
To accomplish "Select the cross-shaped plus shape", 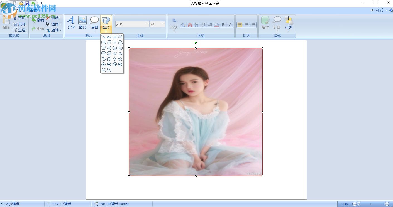I will [x=104, y=53].
